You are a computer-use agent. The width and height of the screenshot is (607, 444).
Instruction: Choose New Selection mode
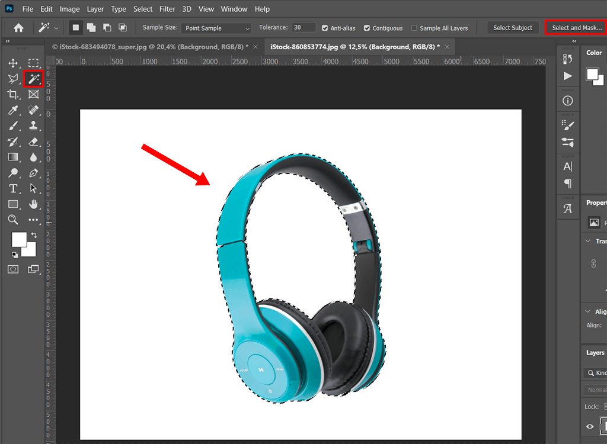tap(76, 27)
